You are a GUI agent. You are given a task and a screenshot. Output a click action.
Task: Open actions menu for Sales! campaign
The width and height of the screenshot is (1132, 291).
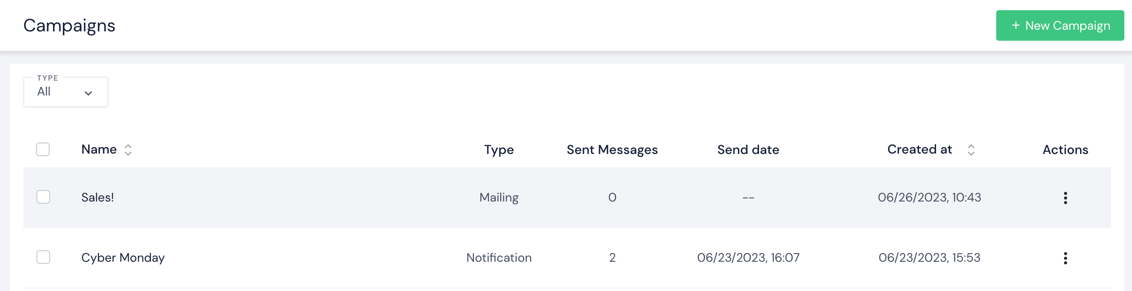(1065, 198)
